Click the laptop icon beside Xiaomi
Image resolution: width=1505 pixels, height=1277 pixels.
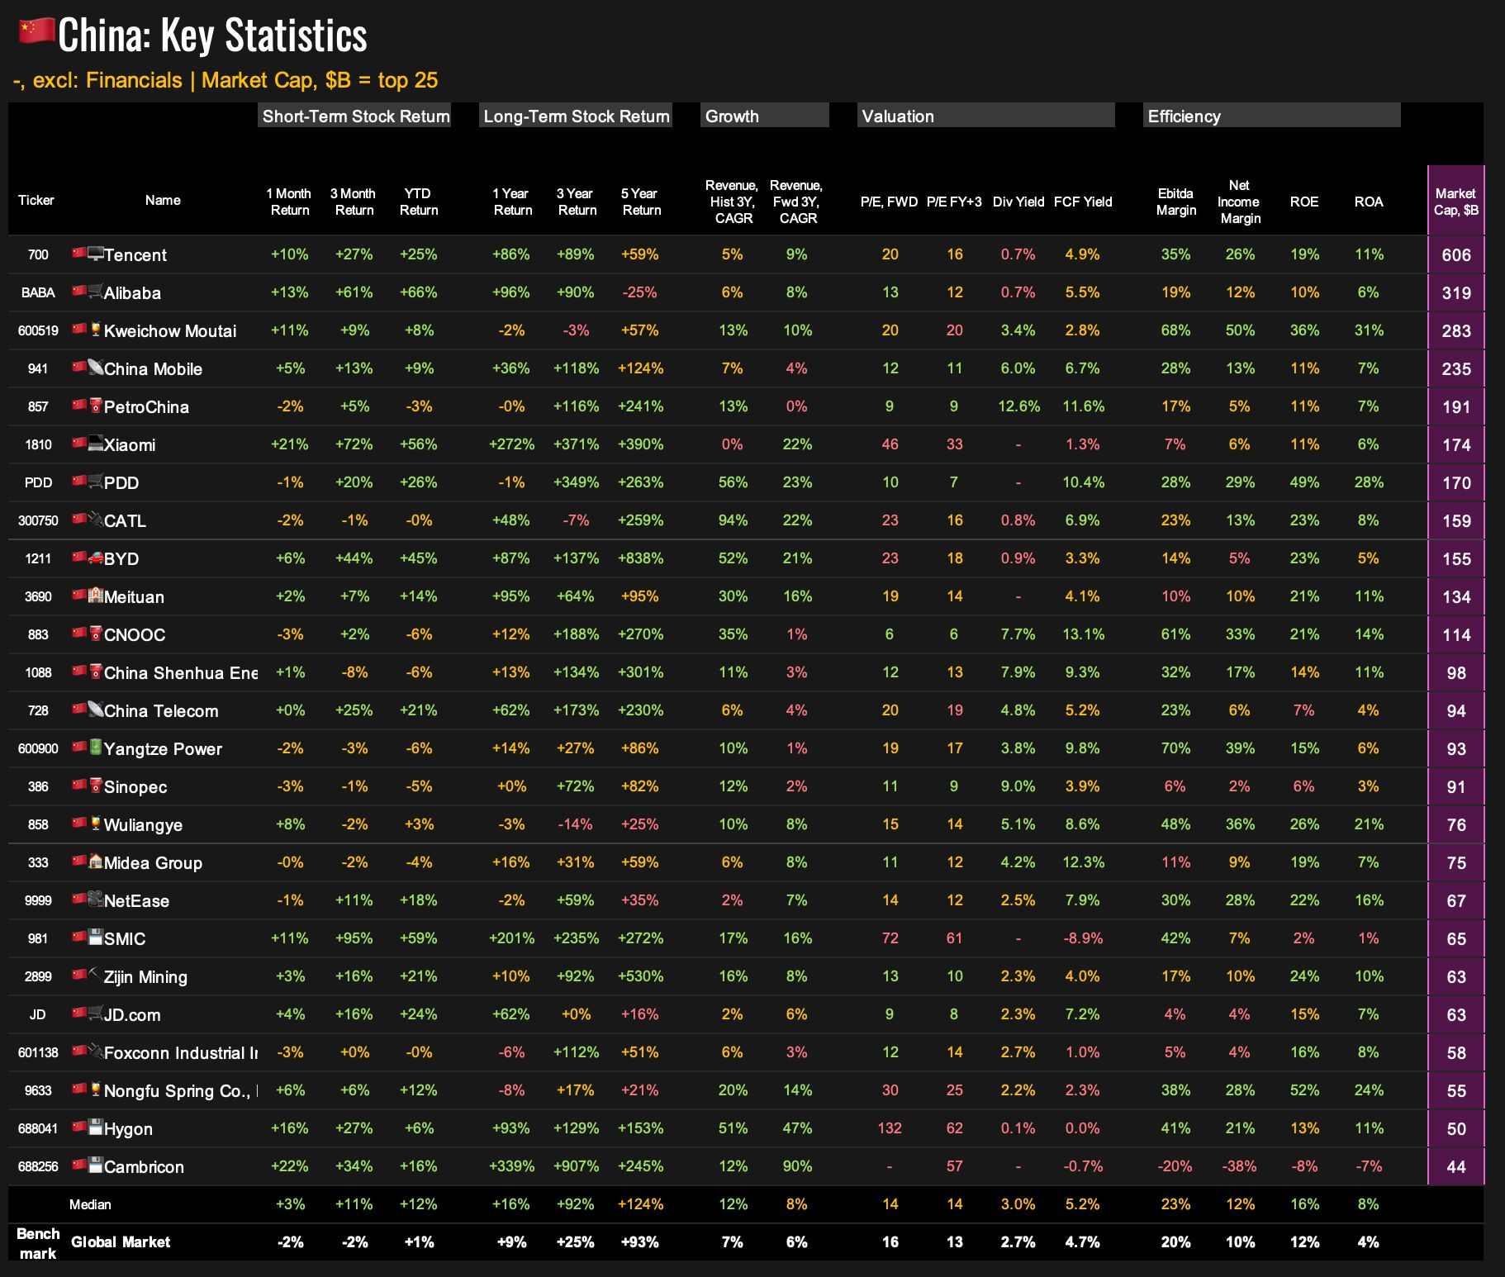[96, 444]
